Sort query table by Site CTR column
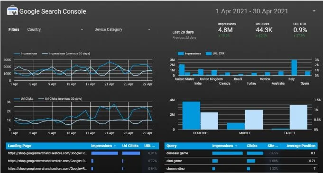This screenshot has height=173, width=323. 273,146
